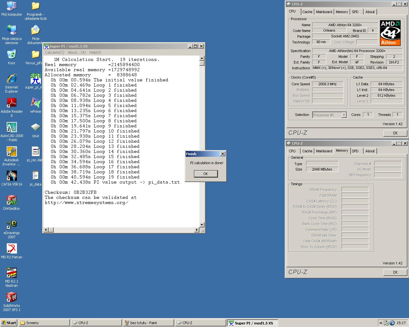409x327 pixels.
Task: Click the Orleans code name field
Action: point(329,31)
